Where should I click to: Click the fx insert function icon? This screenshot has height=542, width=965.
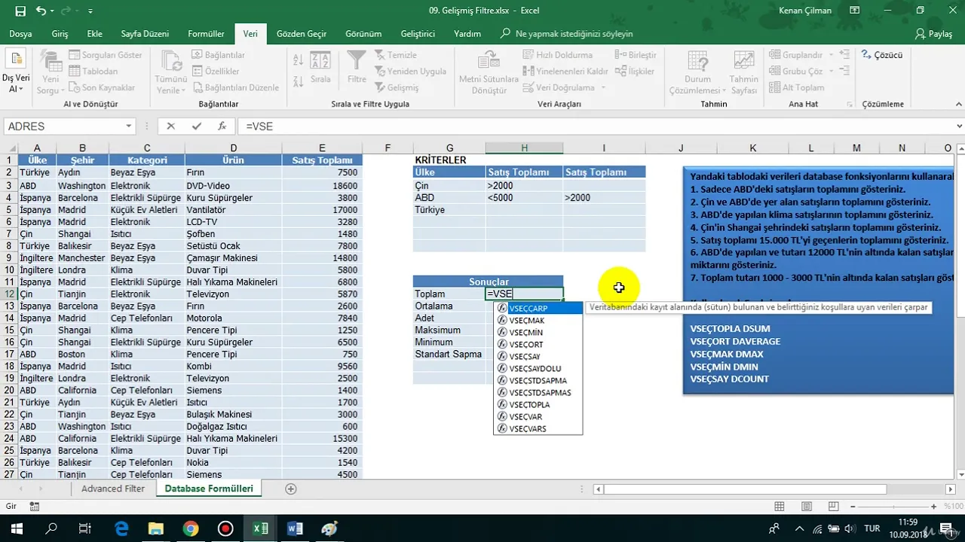point(222,126)
